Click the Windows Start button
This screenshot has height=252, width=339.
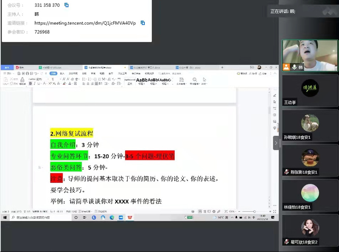5,217
